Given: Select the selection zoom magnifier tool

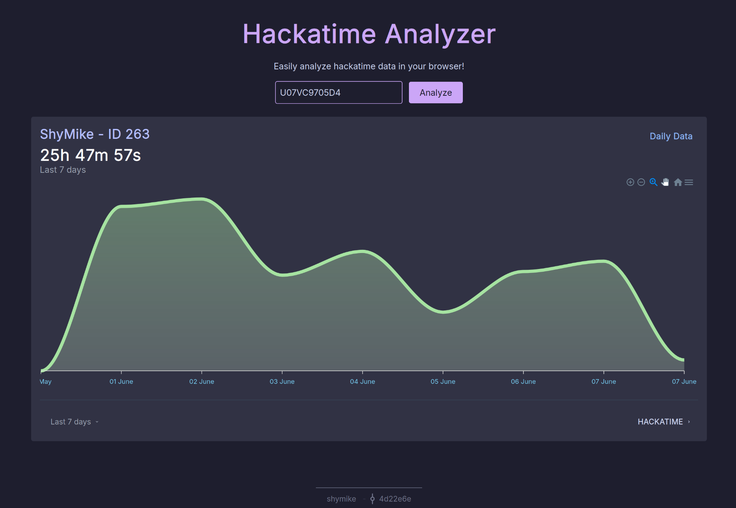Looking at the screenshot, I should pos(653,182).
